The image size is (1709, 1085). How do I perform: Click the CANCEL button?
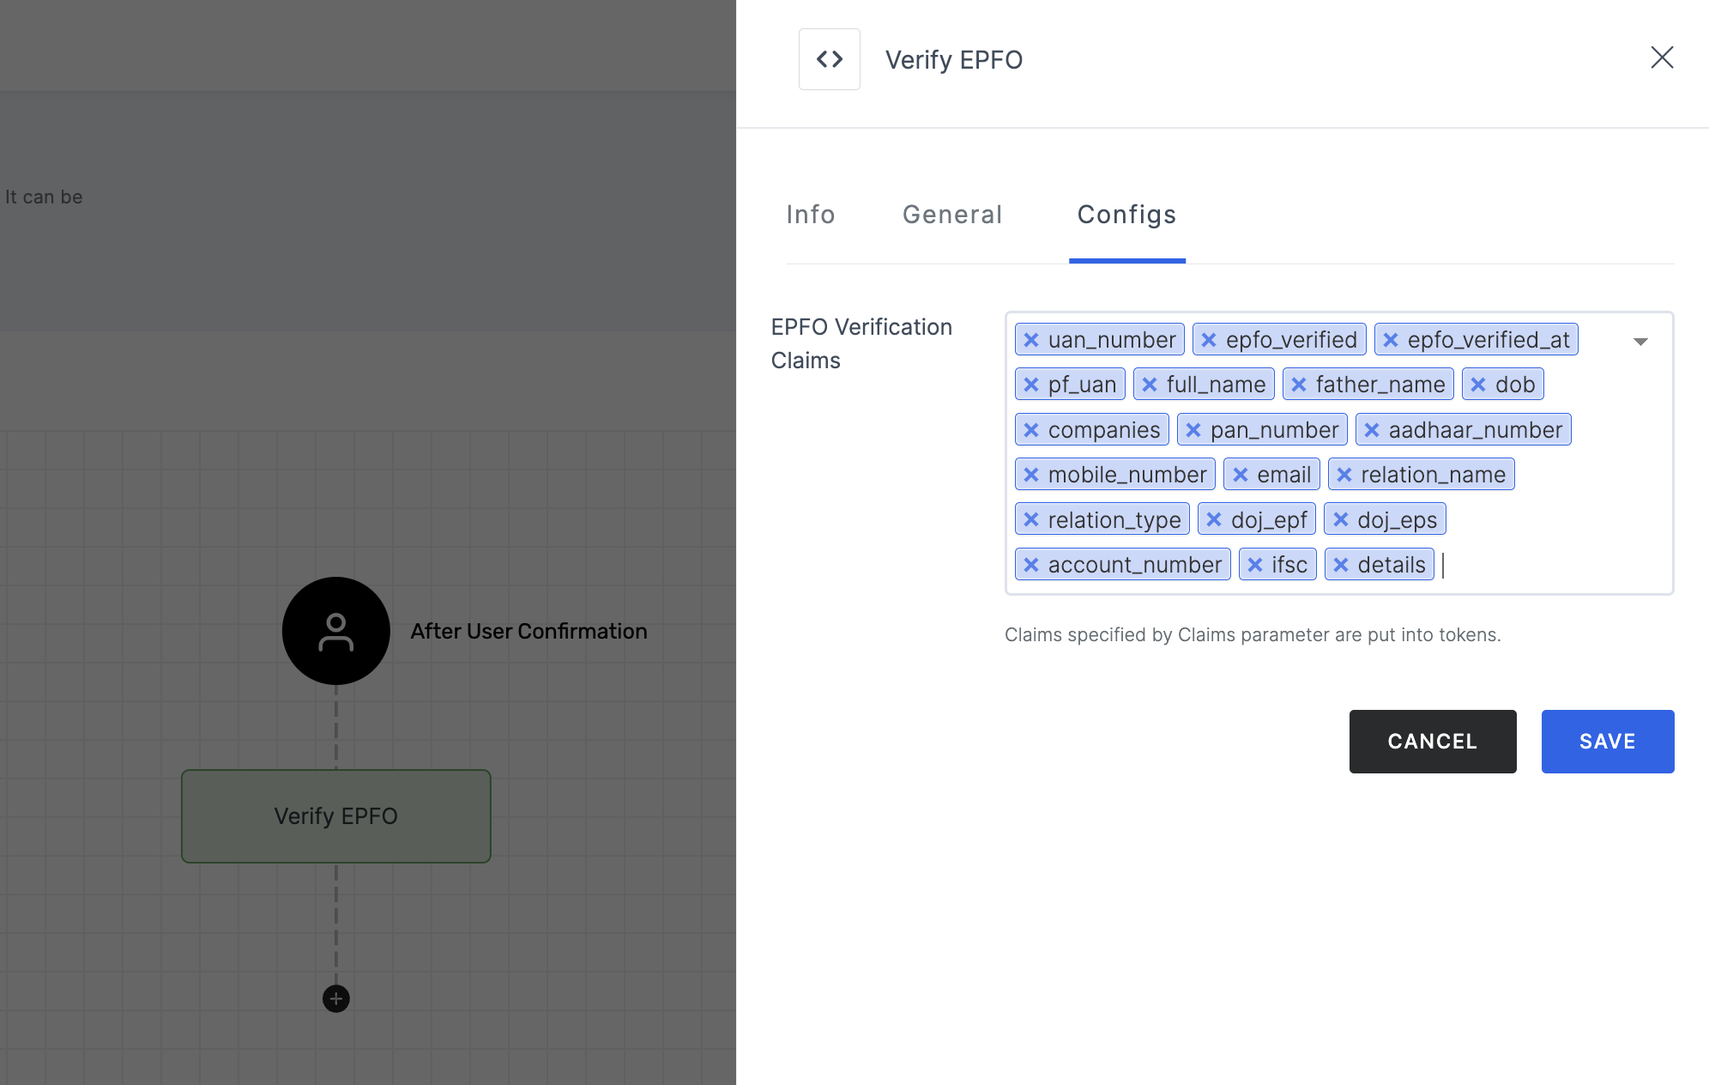(x=1433, y=742)
